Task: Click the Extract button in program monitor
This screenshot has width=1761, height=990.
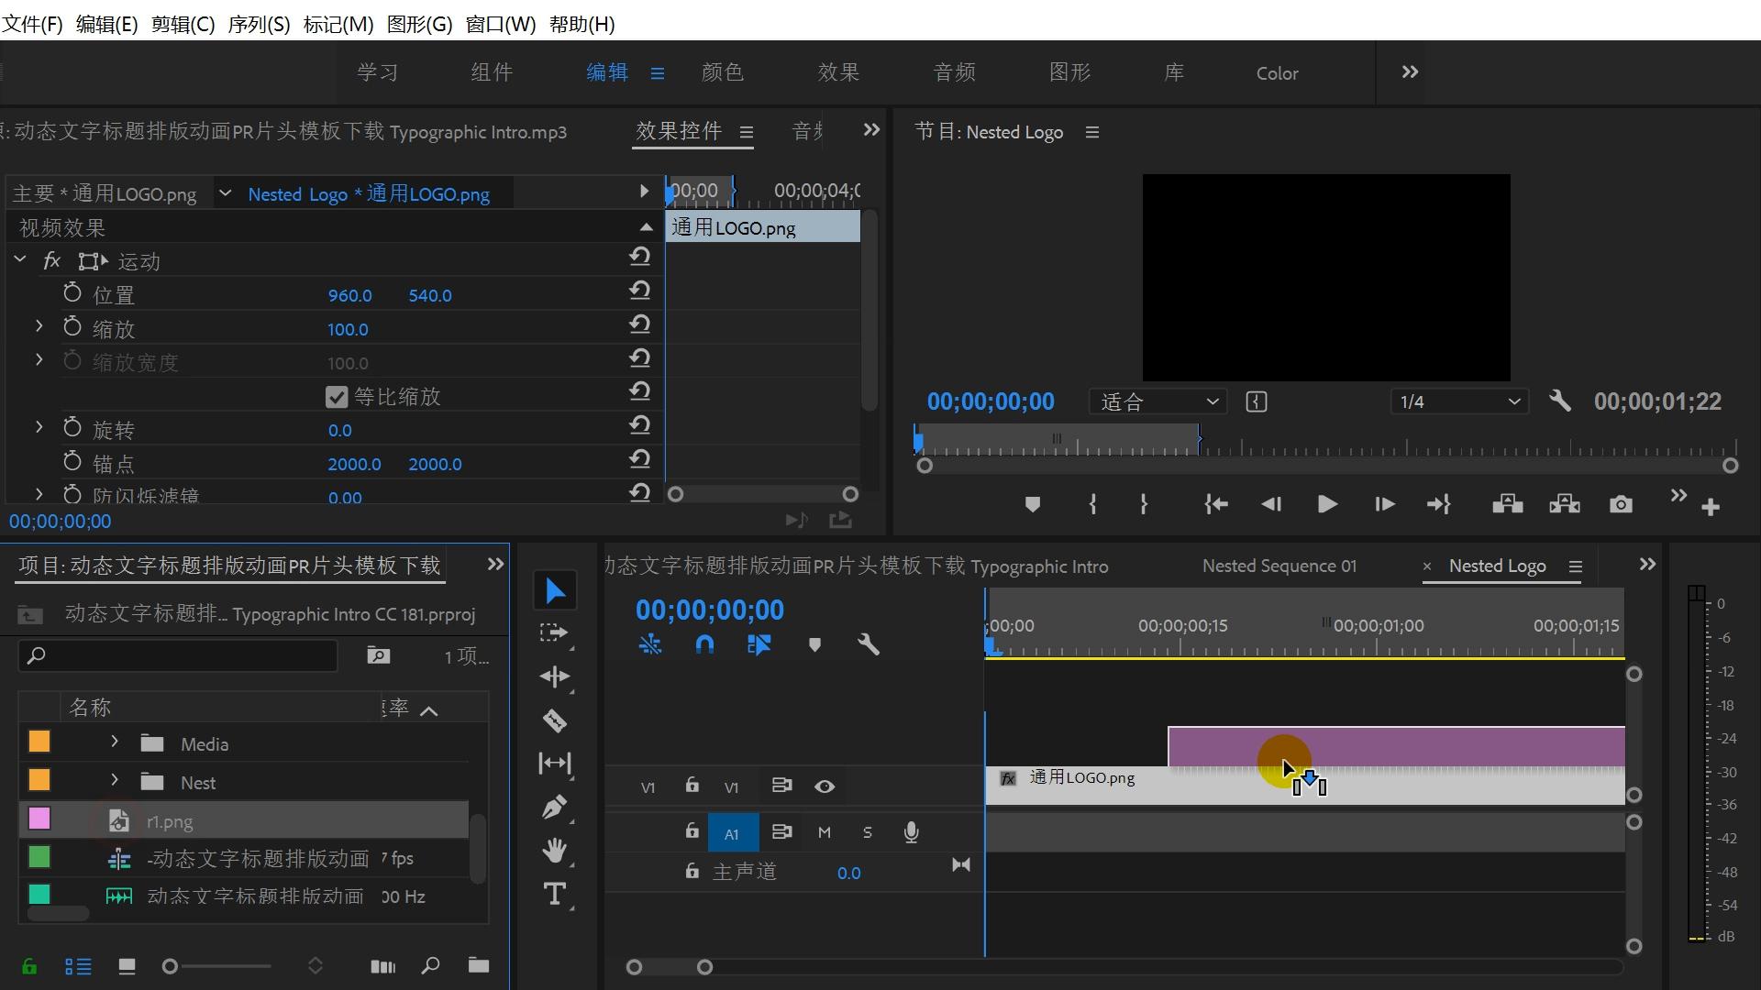Action: click(x=1565, y=504)
